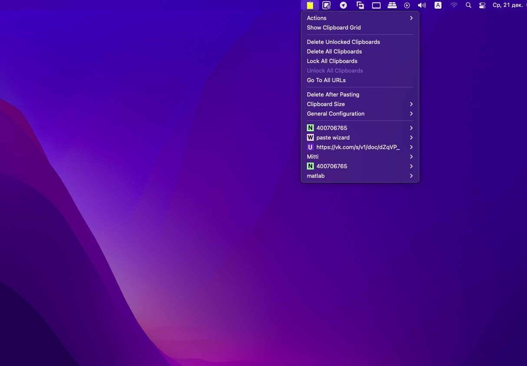Open the Wi-Fi status icon
The height and width of the screenshot is (366, 527).
point(454,5)
